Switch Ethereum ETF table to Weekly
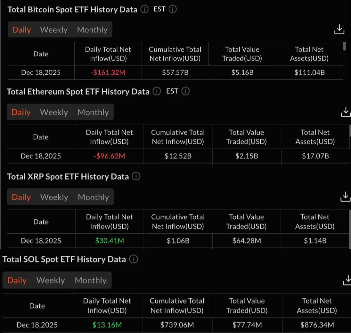Viewport: 351px width, 333px height. (54, 112)
